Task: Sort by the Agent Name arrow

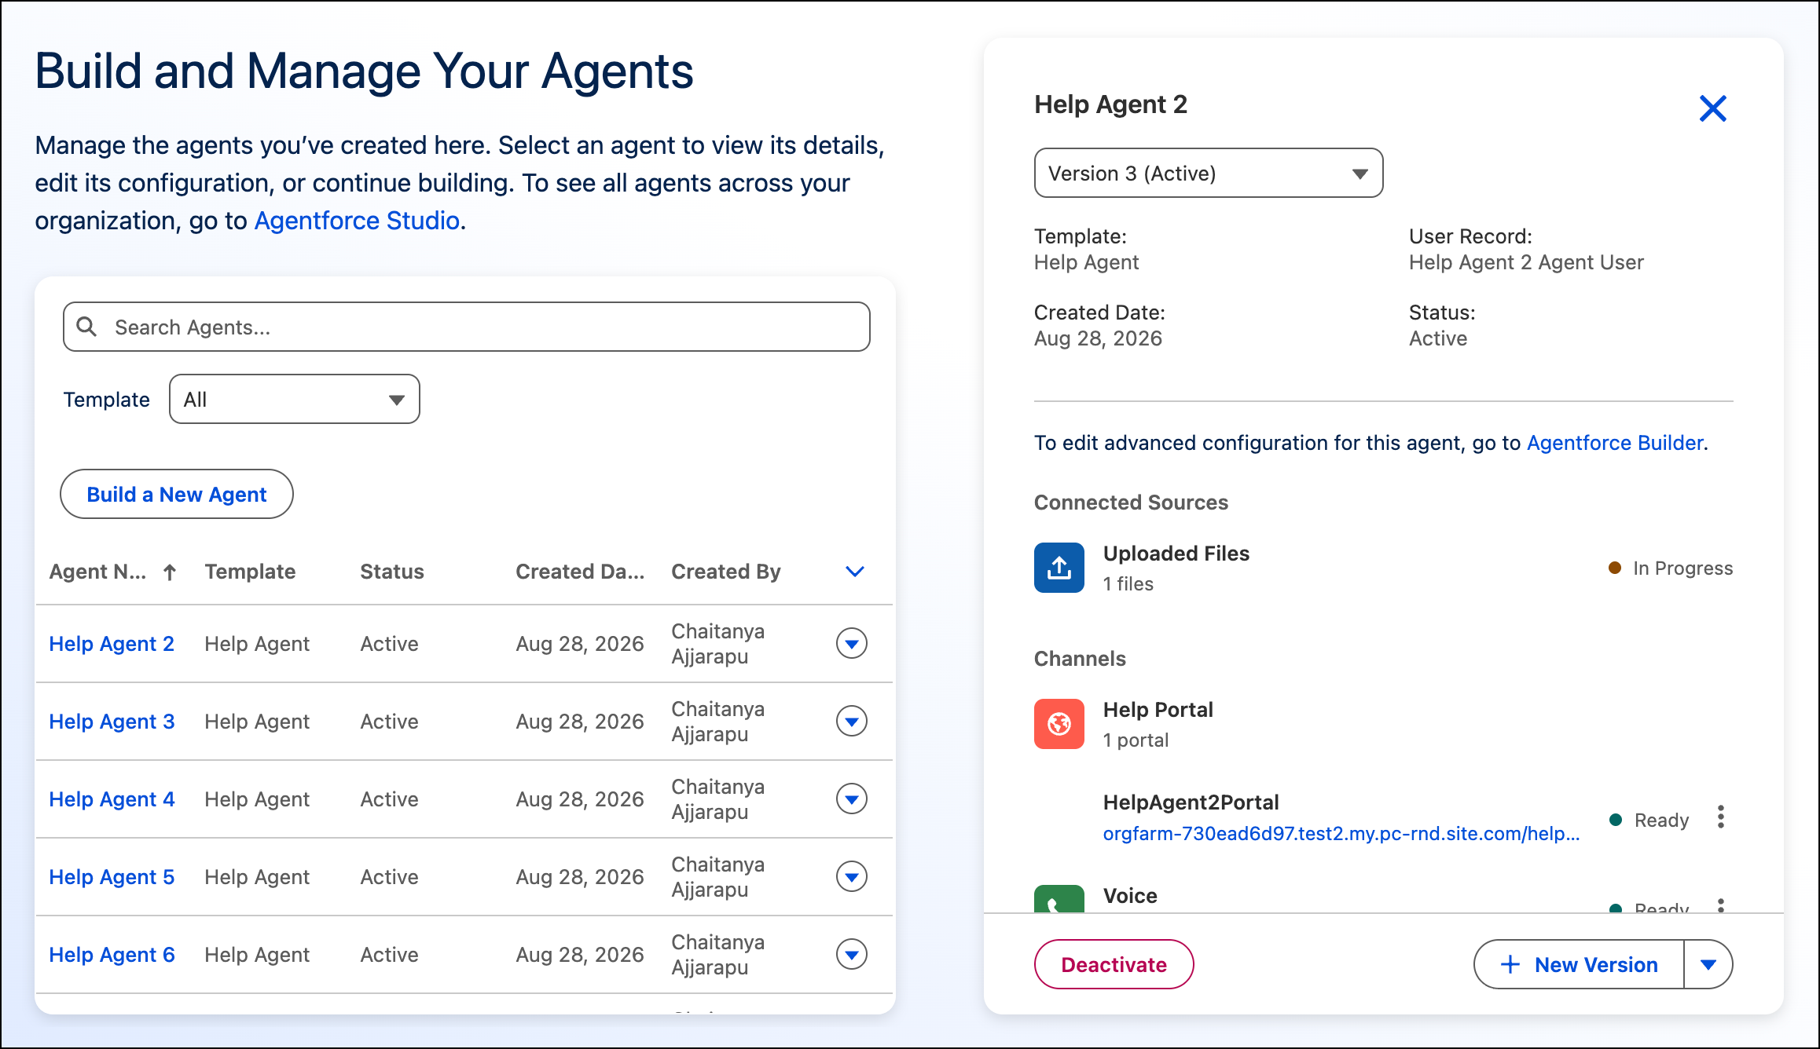Action: pos(169,572)
